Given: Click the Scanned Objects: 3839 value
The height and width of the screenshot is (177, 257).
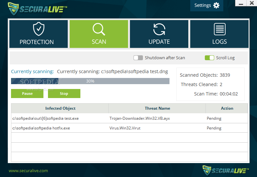Looking at the screenshot, I should (x=225, y=75).
